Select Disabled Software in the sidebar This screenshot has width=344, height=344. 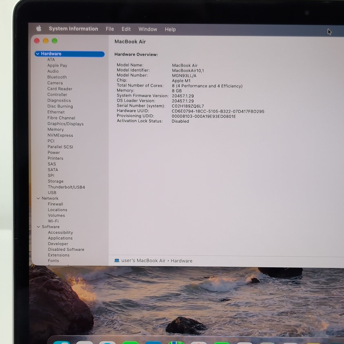pos(66,249)
